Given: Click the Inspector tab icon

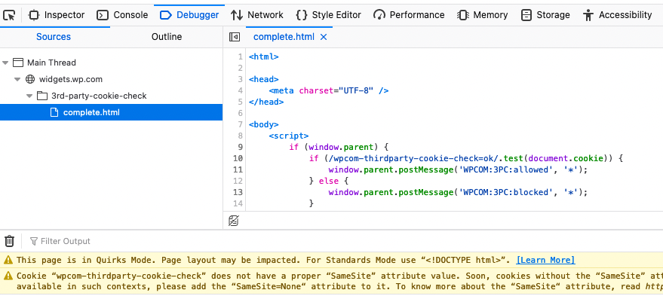Looking at the screenshot, I should click(x=34, y=15).
